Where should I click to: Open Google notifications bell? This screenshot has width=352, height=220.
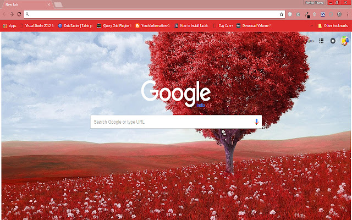333,41
